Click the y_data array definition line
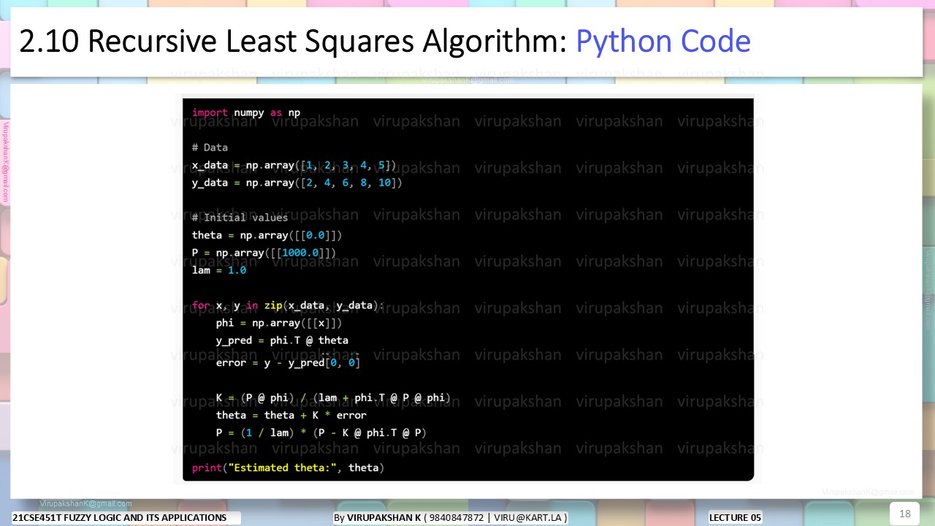The width and height of the screenshot is (935, 526). 297,183
